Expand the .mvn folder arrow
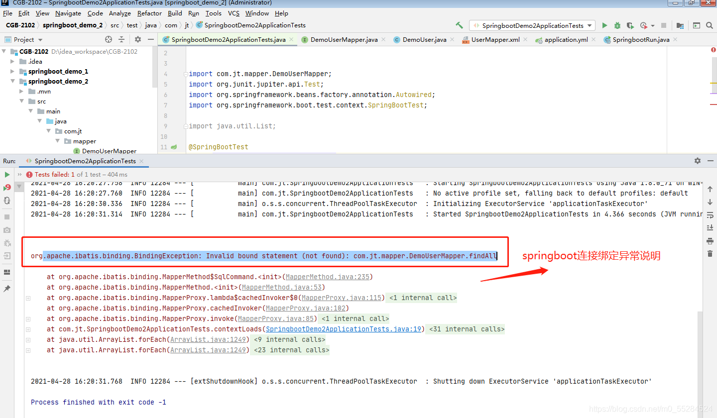Screen dimensions: 717x418 tap(22, 92)
